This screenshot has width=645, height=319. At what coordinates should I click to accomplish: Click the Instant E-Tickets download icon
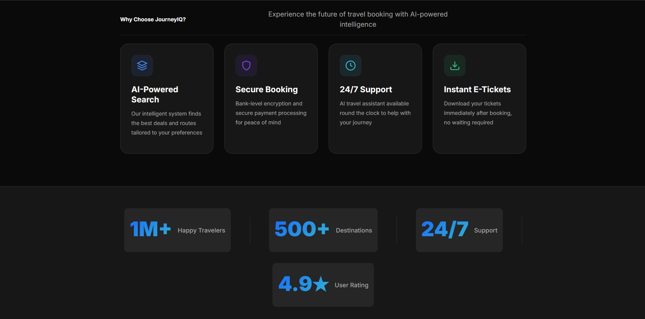point(455,66)
